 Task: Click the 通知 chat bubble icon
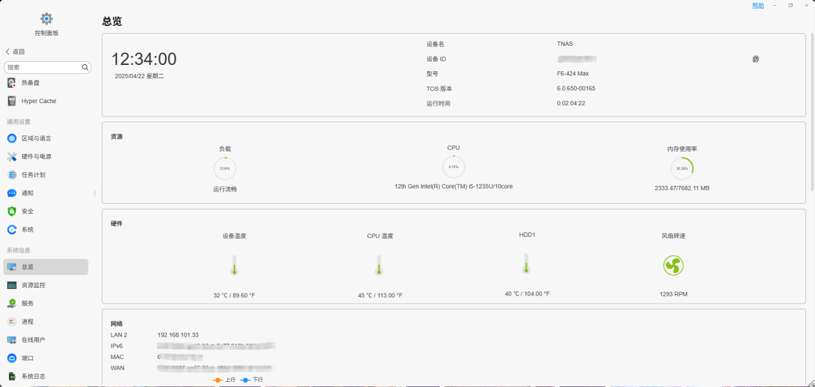click(11, 193)
